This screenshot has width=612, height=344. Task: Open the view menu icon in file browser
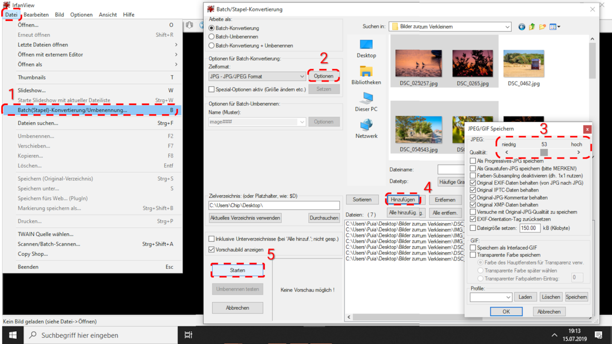(554, 27)
